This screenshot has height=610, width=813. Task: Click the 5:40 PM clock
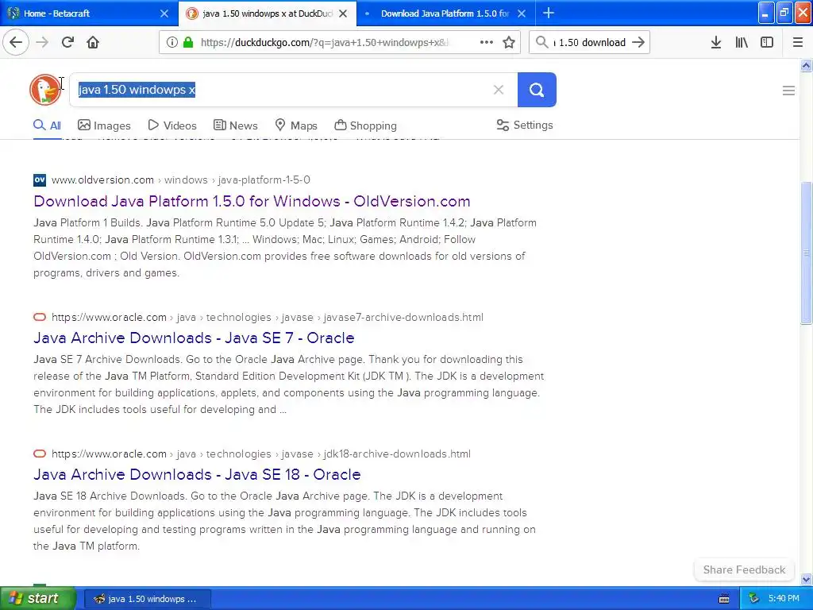pos(784,599)
